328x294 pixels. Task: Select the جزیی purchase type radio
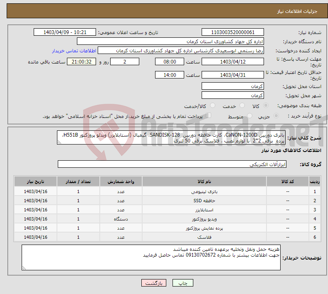click(x=276, y=116)
